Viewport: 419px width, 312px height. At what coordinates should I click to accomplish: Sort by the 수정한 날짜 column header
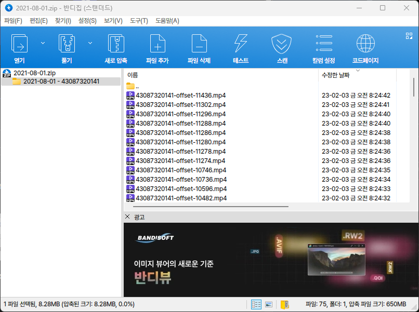[x=336, y=75]
